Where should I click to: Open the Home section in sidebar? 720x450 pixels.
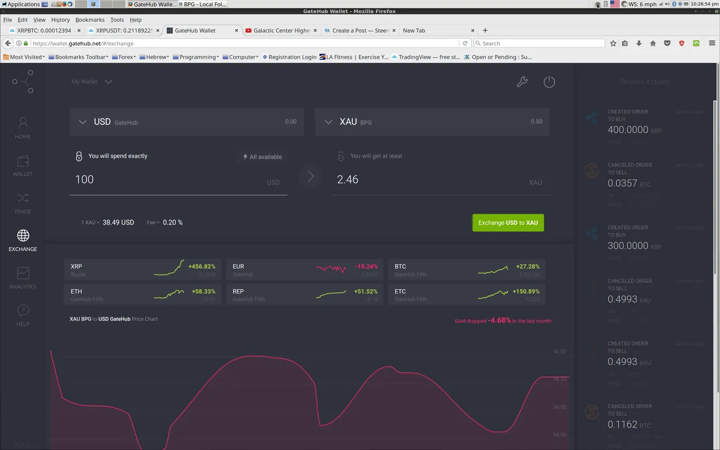(22, 128)
